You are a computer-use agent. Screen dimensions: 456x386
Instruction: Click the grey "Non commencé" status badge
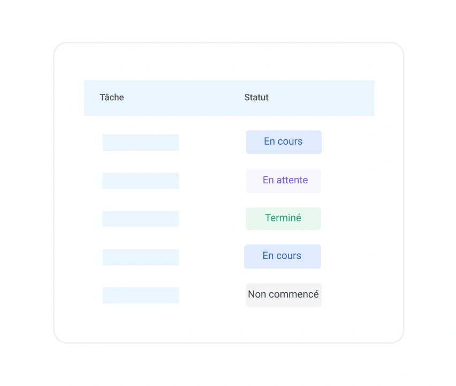point(284,295)
